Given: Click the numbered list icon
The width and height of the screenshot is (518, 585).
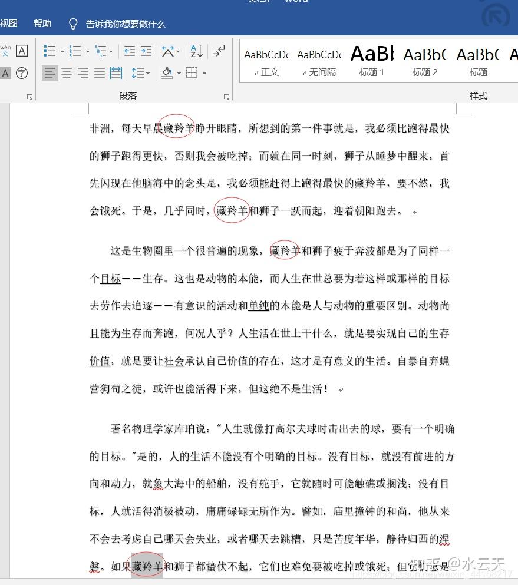Looking at the screenshot, I should [75, 51].
